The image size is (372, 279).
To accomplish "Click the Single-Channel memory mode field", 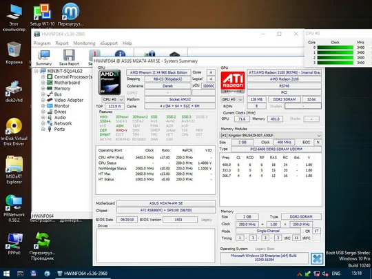I will pos(268,231).
